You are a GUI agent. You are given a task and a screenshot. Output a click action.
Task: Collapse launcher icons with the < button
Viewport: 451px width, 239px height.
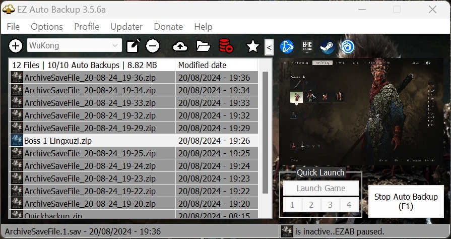[x=269, y=47]
